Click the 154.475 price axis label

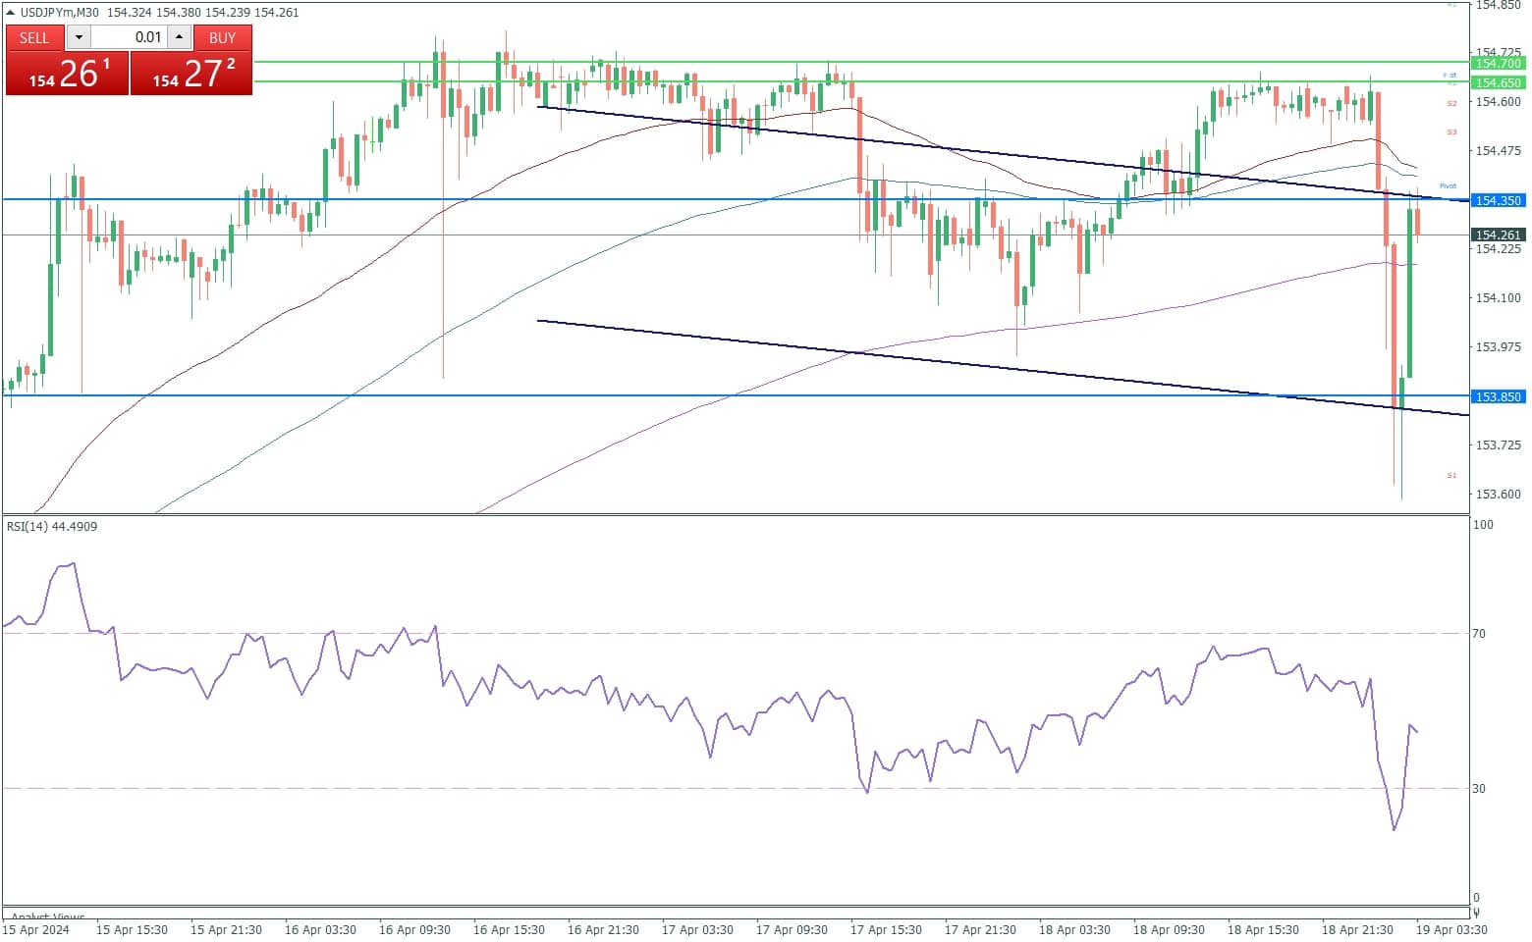pos(1499,151)
